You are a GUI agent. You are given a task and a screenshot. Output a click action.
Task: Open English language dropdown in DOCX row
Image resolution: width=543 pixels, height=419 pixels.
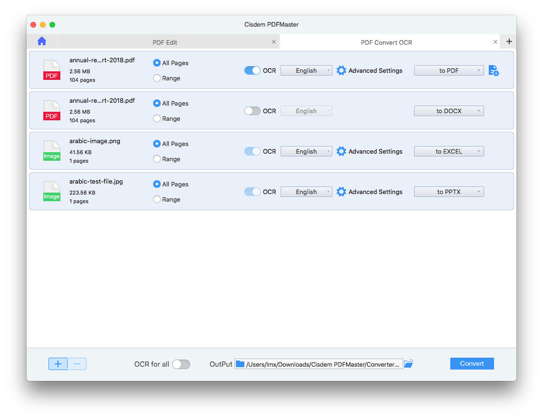tap(306, 111)
